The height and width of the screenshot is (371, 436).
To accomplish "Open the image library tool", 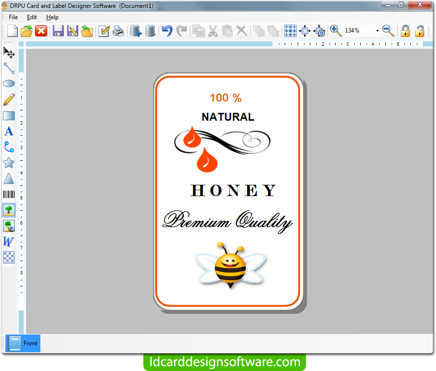I will [9, 226].
